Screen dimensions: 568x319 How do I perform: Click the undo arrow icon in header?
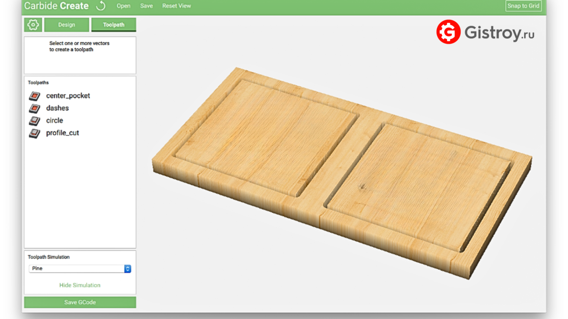coord(101,6)
